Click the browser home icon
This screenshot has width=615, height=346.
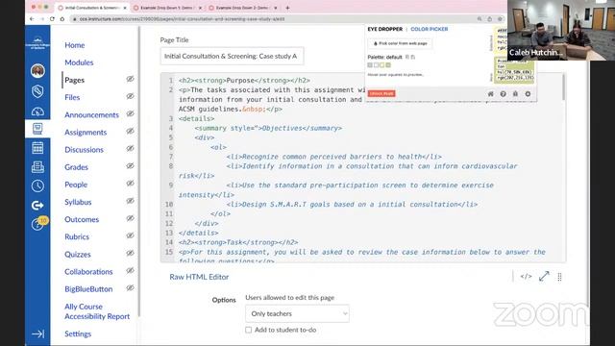pos(61,19)
